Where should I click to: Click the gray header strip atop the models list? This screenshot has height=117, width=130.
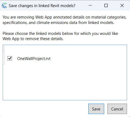[4, 49]
